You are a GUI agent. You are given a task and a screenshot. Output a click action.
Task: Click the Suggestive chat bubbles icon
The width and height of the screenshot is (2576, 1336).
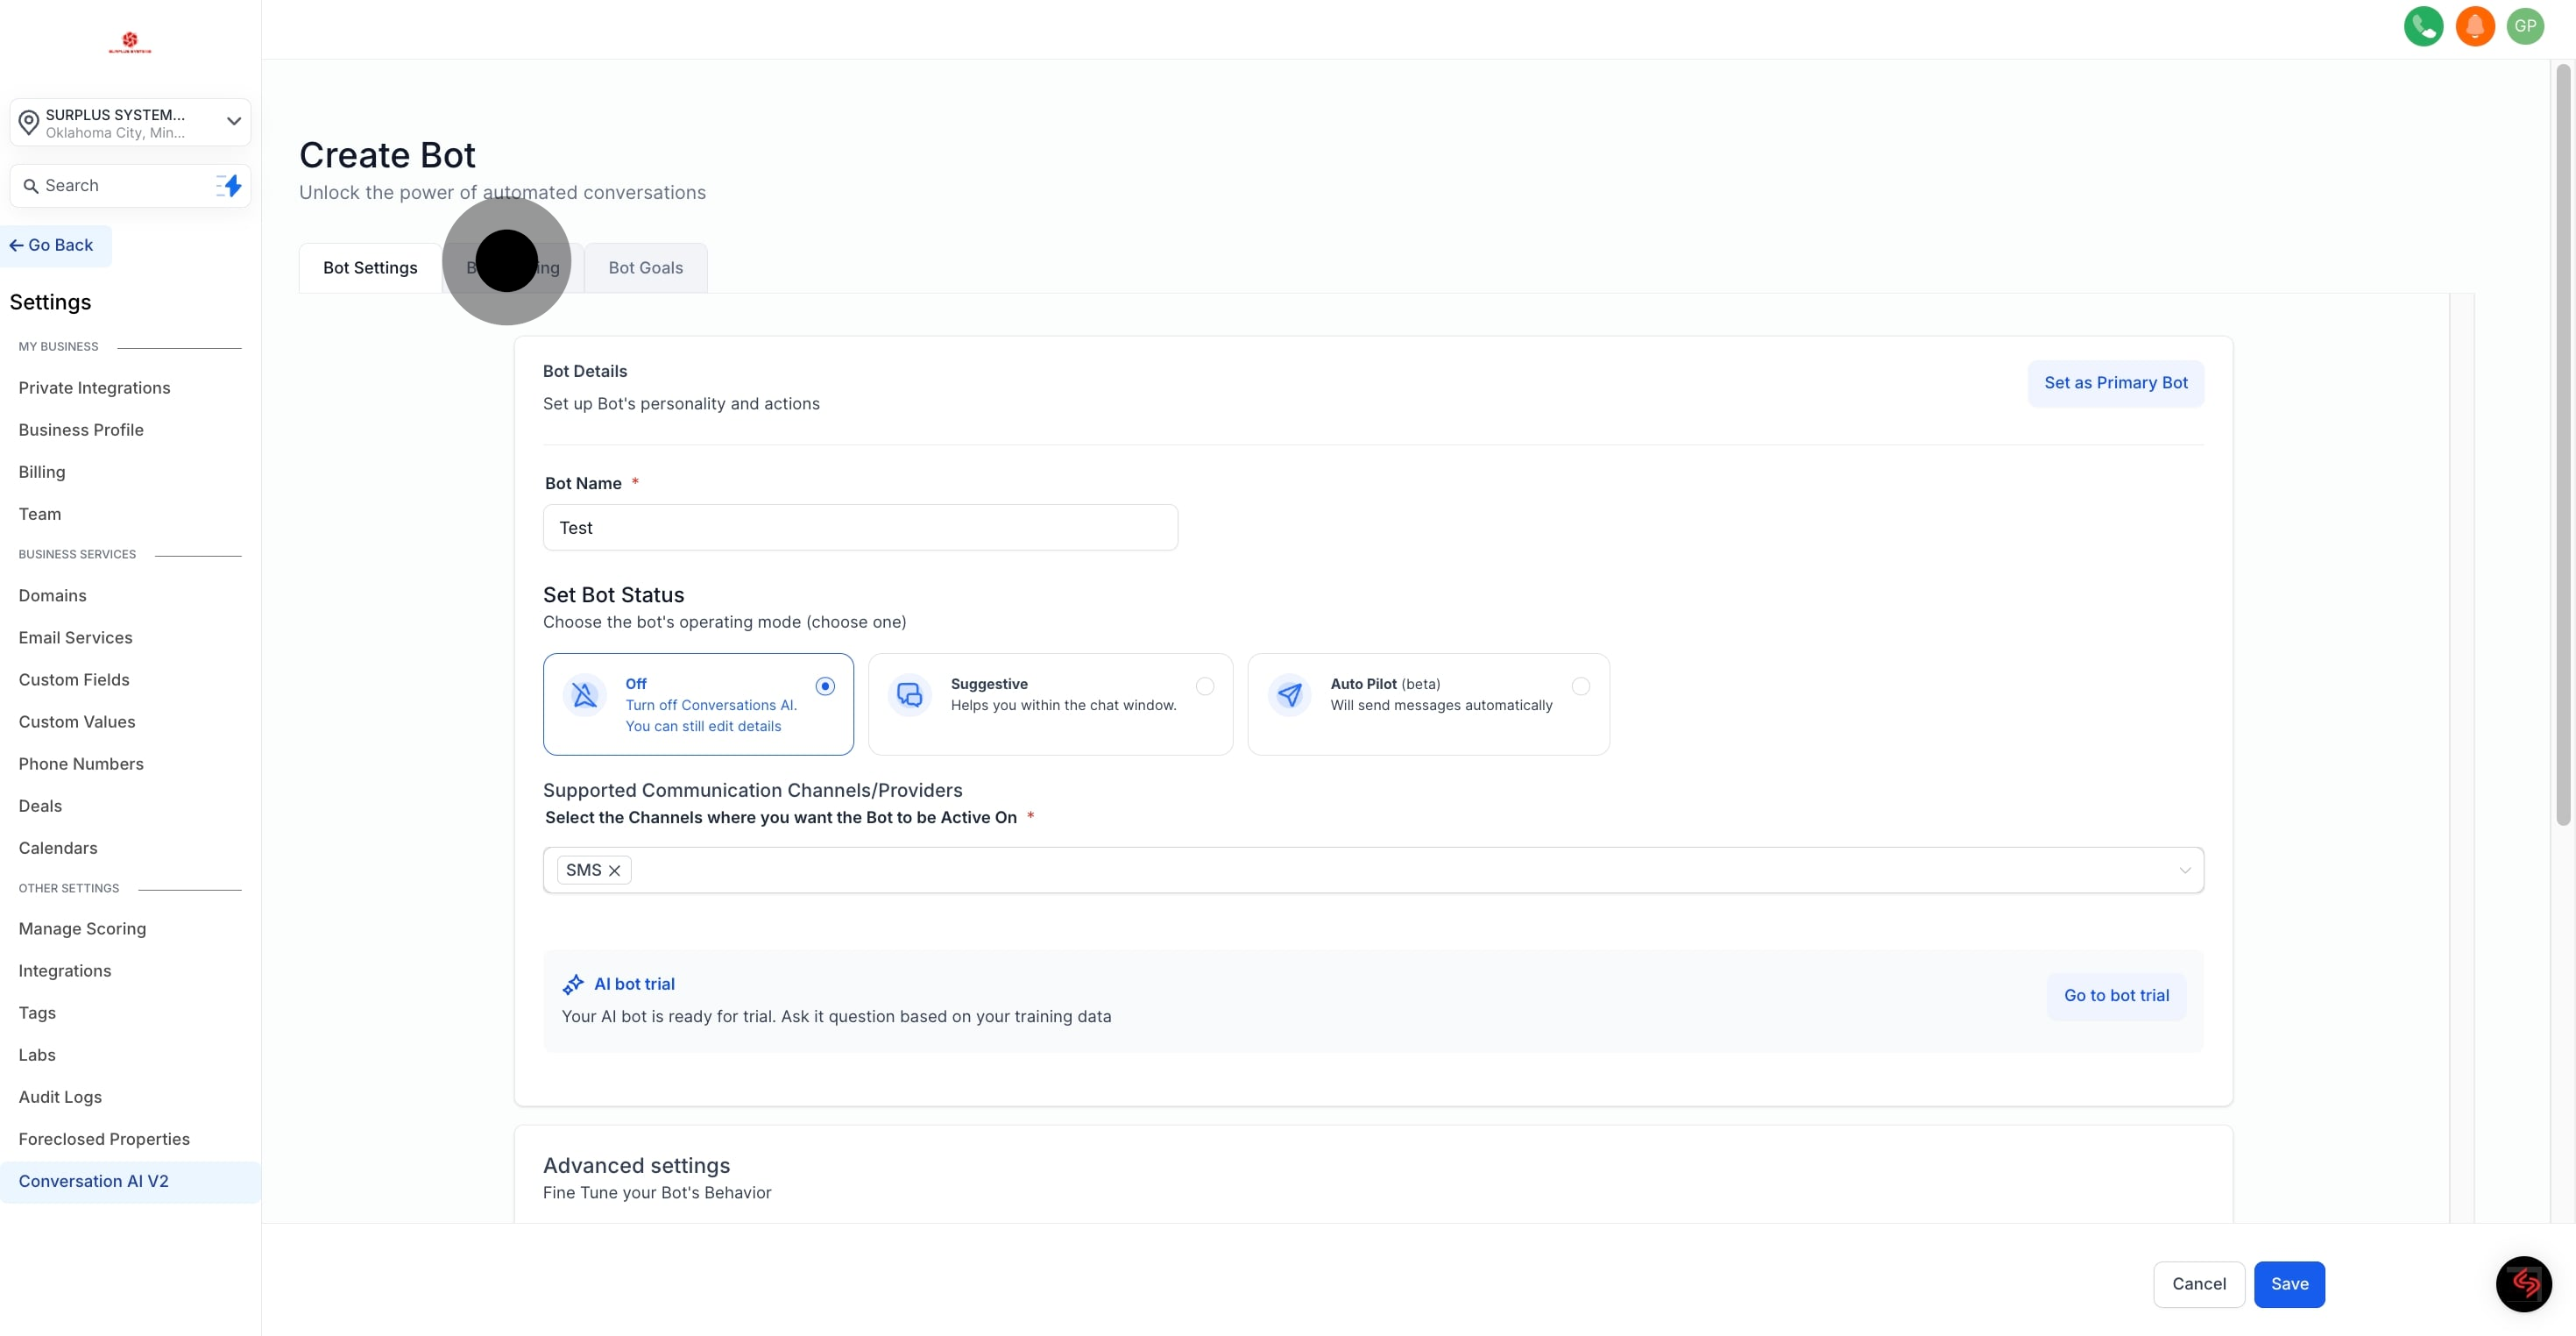tap(909, 694)
